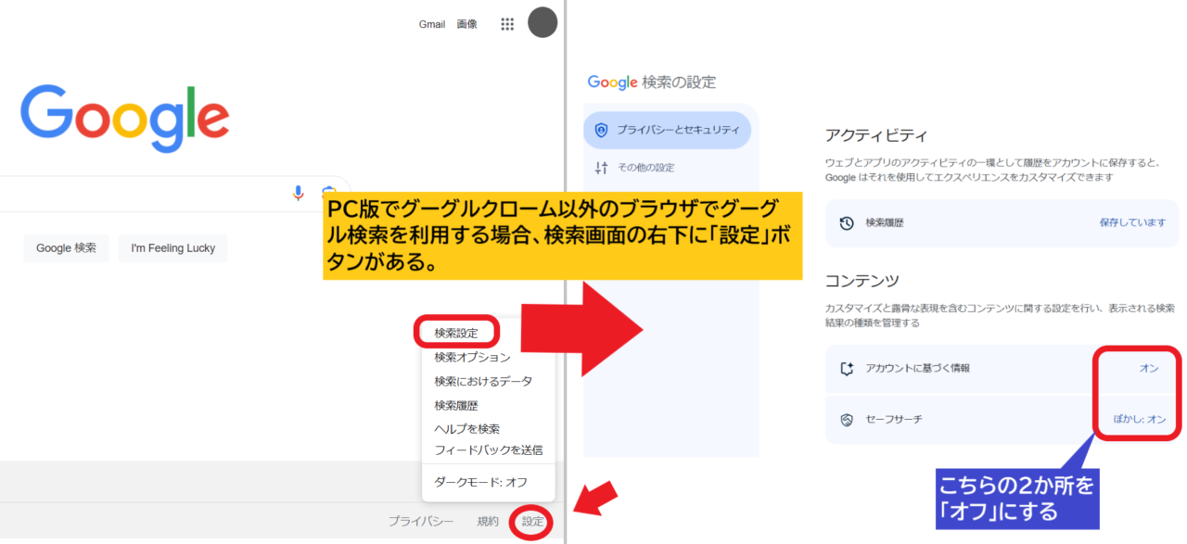Image resolution: width=1187 pixels, height=544 pixels.
Task: Select フィードバックを送信 menu entry
Action: [x=489, y=449]
